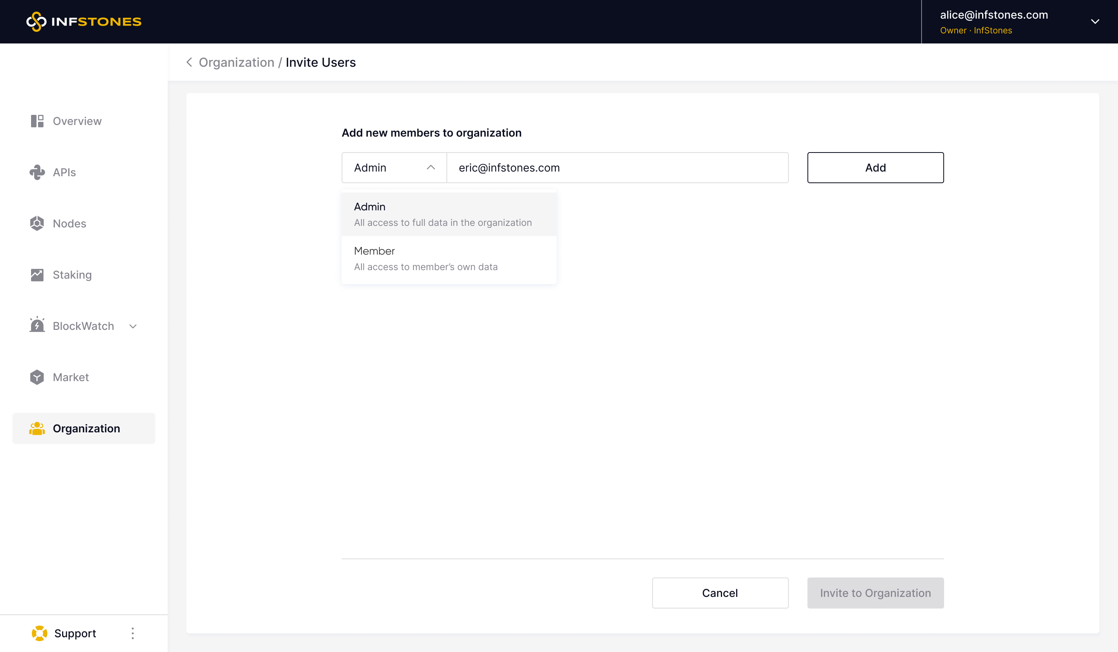Click the APIs puzzle icon
Screen dimensions: 1118x652
[x=37, y=172]
